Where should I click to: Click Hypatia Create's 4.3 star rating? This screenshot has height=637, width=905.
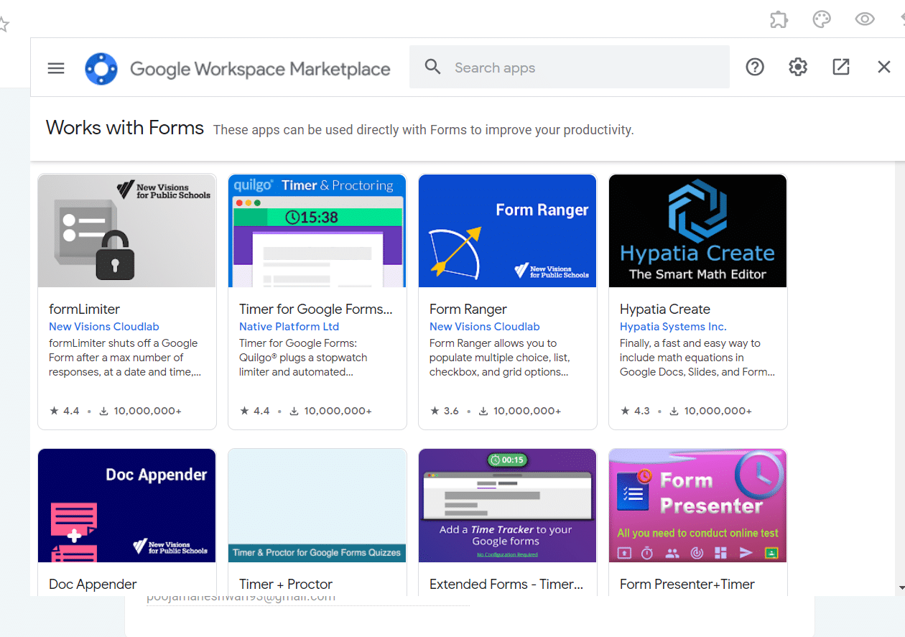635,412
